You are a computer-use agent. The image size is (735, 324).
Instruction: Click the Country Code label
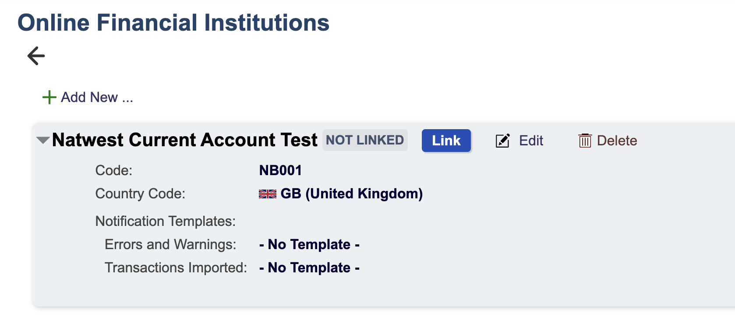tap(140, 194)
